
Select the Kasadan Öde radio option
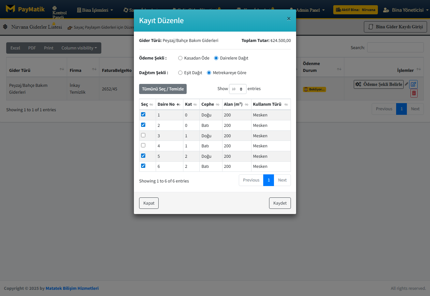(180, 58)
